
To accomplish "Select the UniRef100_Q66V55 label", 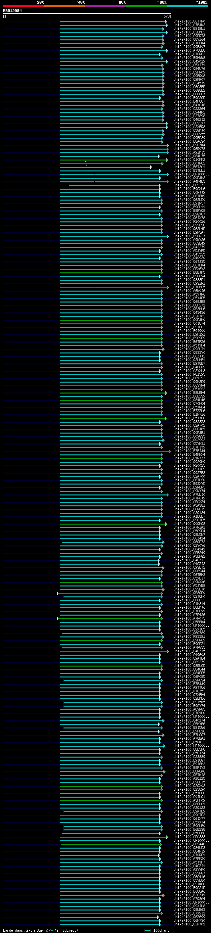I will tap(189, 134).
